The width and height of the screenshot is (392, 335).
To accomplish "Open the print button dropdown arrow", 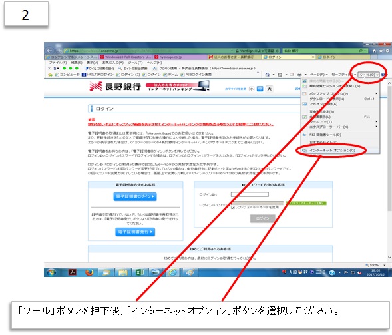I will click(x=305, y=75).
